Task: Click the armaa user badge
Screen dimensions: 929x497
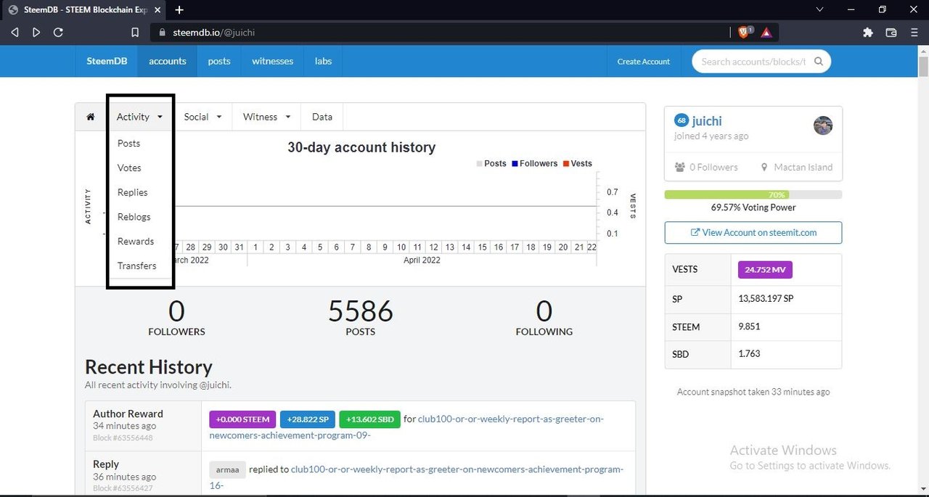Action: [228, 469]
